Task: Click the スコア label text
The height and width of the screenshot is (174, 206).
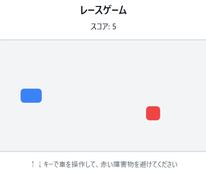Action: 100,26
